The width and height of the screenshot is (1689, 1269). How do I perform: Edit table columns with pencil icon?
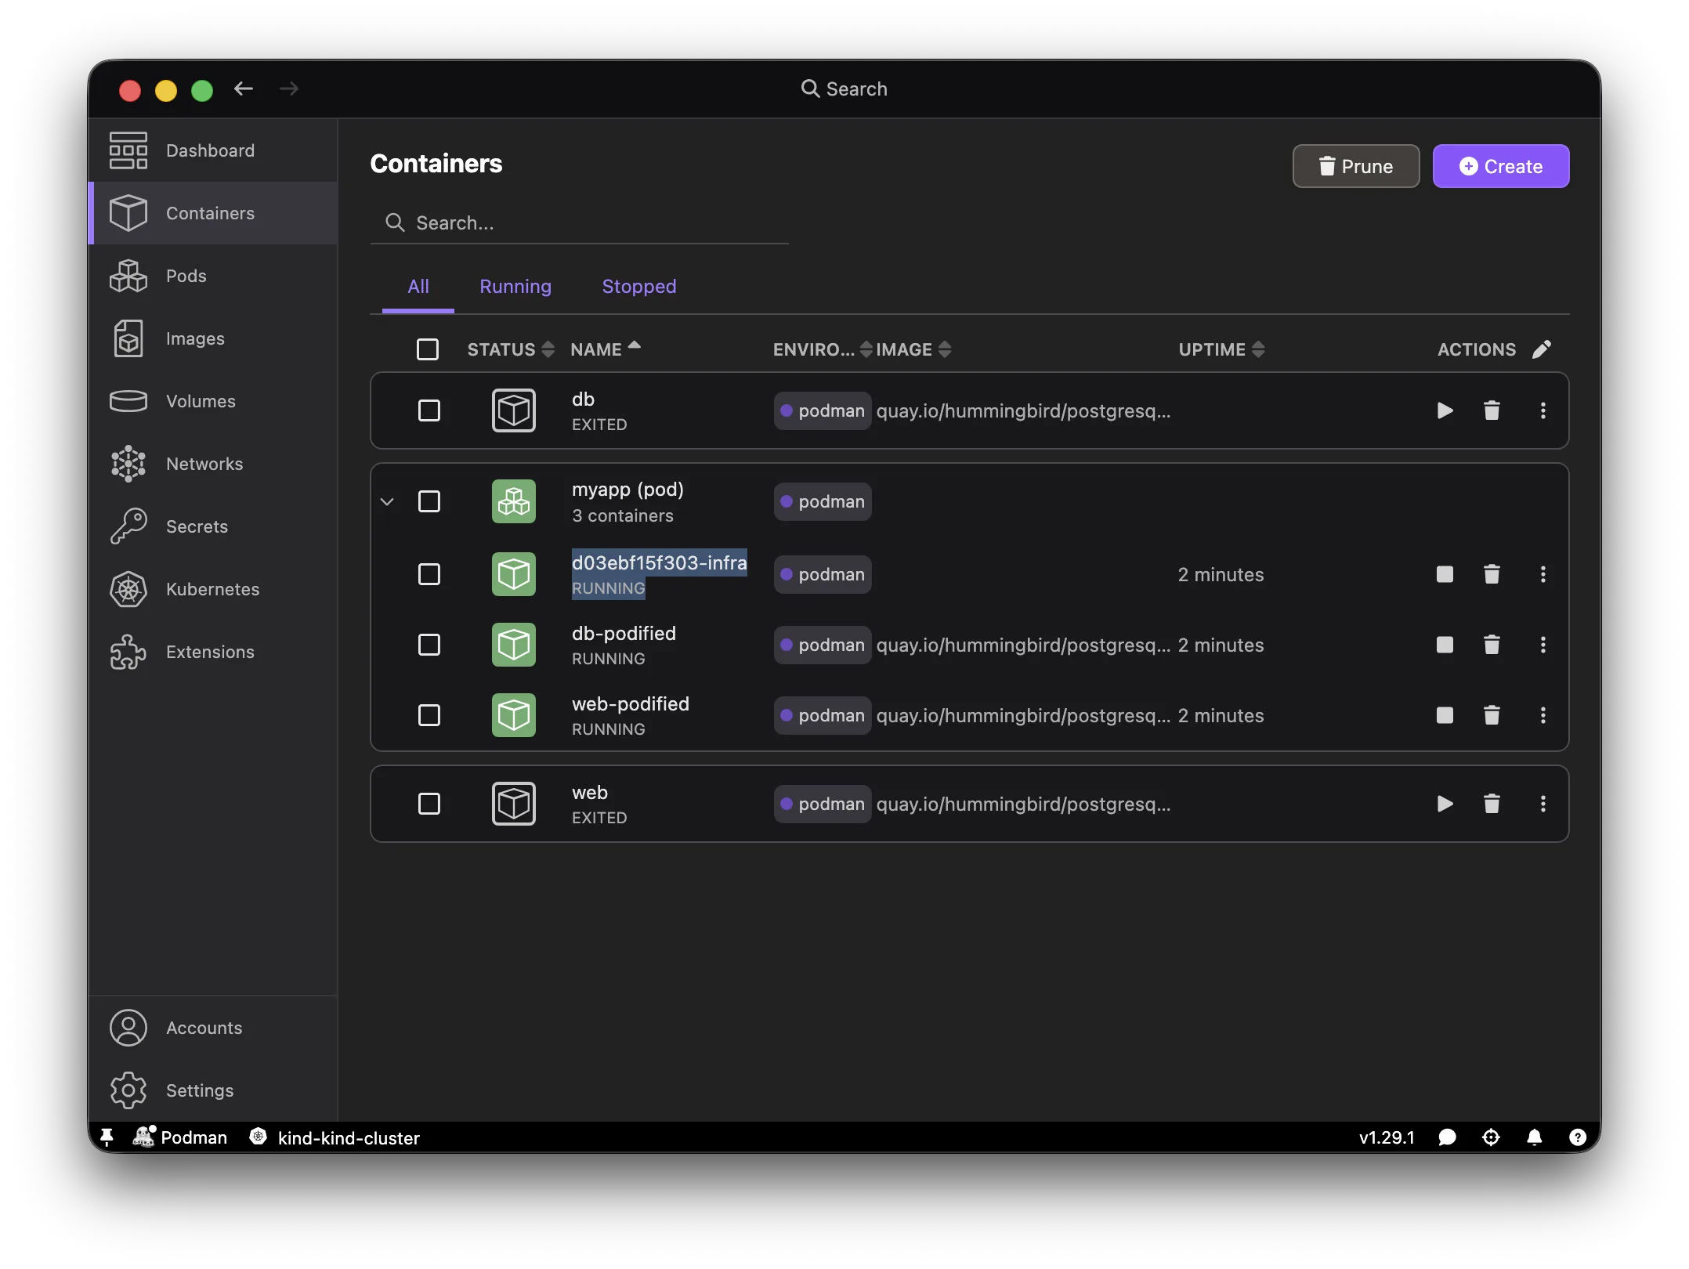[1542, 349]
